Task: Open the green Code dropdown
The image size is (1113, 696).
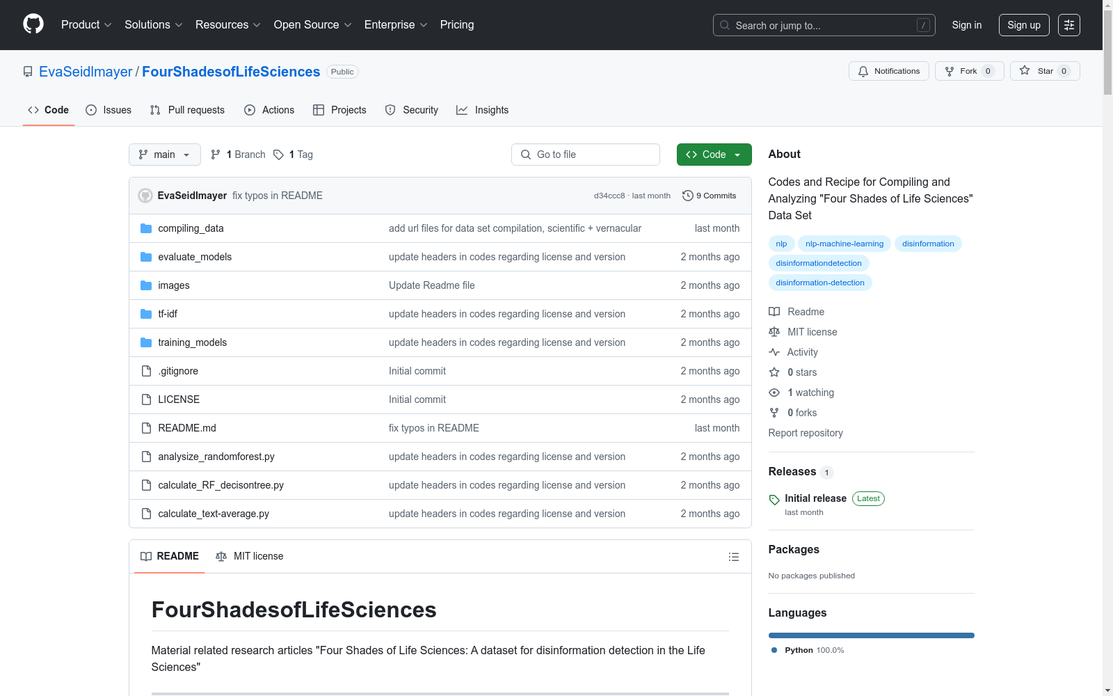Action: pos(714,155)
